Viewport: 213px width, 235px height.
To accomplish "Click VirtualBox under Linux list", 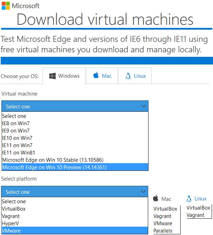I will (198, 208).
